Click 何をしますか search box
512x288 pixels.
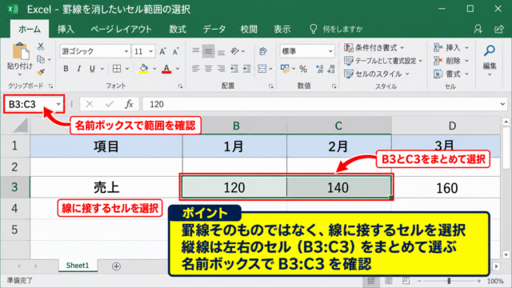[x=336, y=29]
